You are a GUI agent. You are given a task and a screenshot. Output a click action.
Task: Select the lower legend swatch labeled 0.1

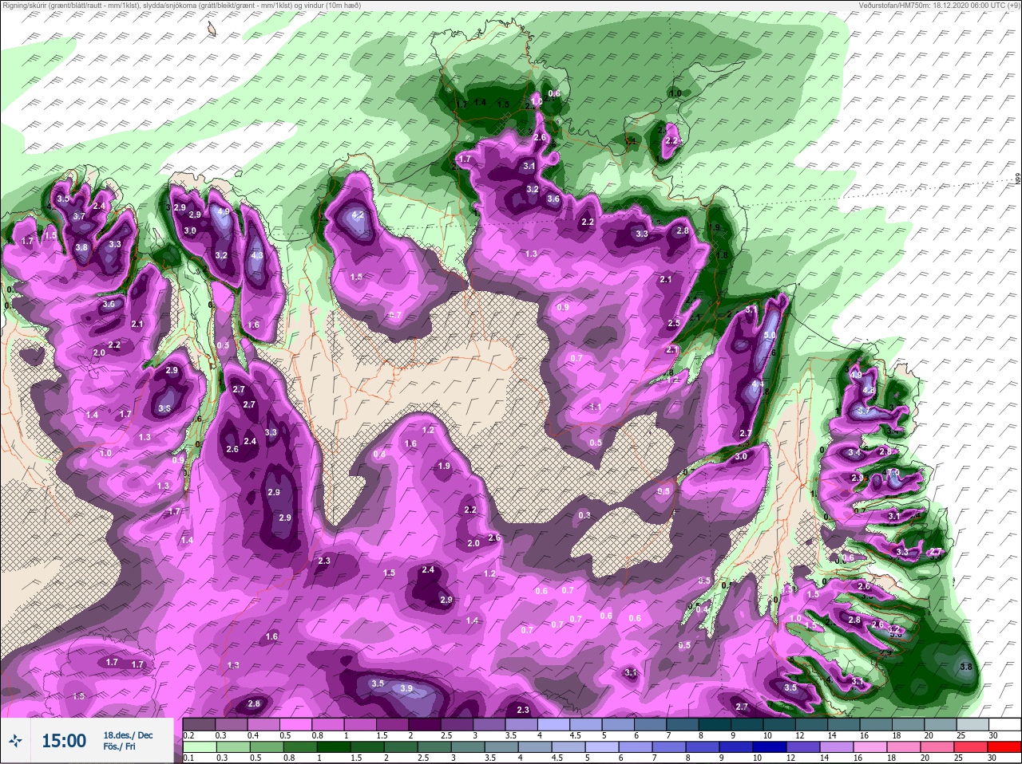(200, 747)
